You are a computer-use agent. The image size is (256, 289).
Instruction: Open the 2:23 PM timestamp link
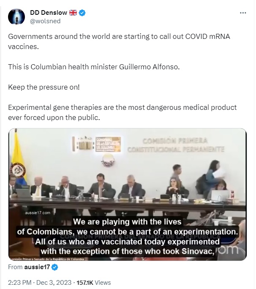point(20,283)
